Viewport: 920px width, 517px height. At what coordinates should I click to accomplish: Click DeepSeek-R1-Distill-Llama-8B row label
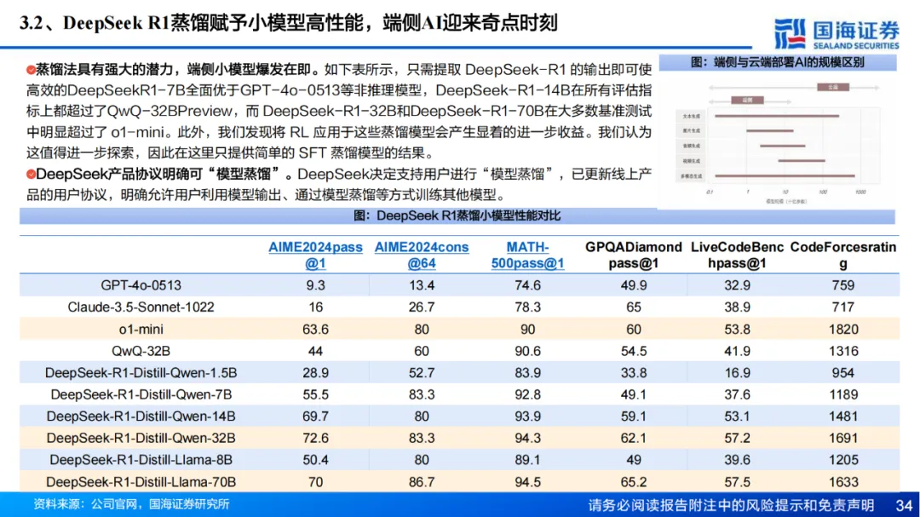click(x=141, y=459)
